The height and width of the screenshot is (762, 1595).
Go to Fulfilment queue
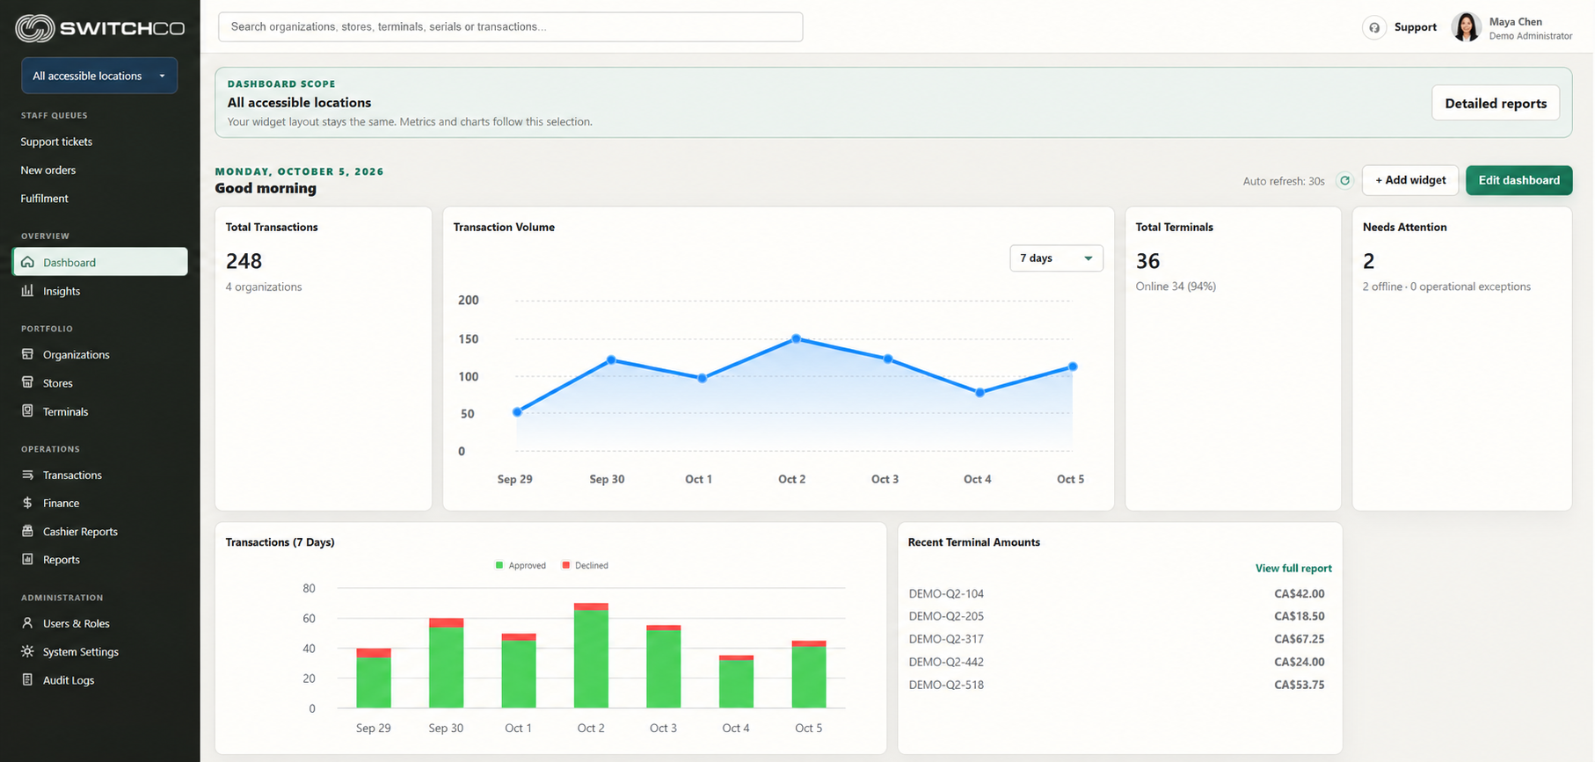pos(45,199)
